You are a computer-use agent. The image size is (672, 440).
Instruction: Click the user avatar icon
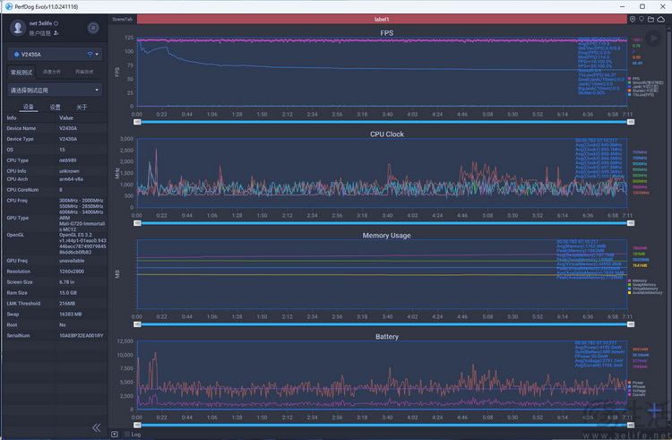[x=18, y=28]
